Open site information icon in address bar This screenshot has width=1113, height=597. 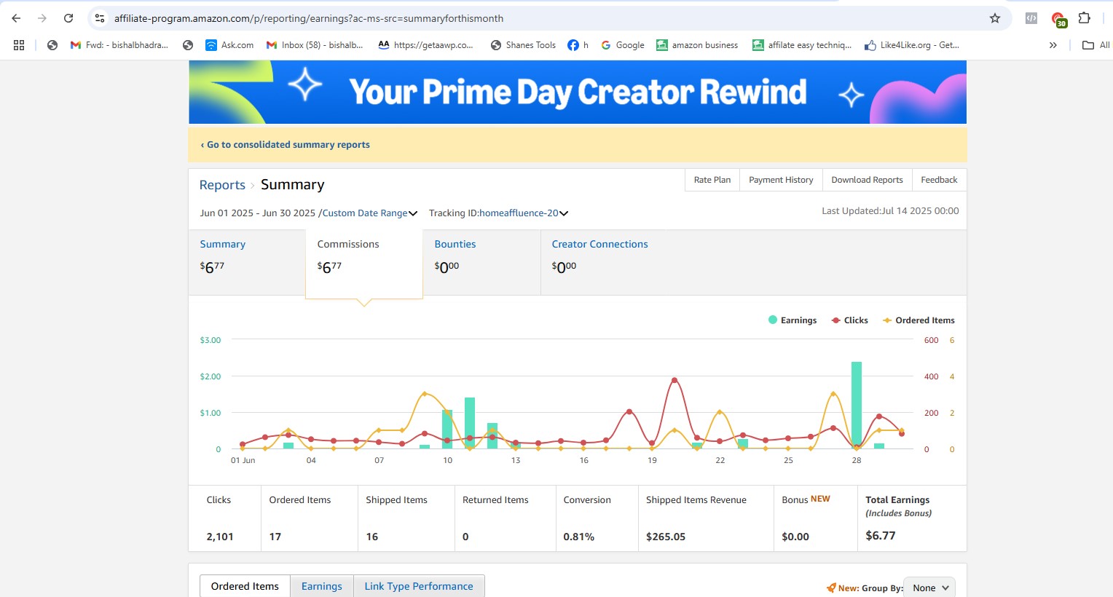tap(100, 18)
